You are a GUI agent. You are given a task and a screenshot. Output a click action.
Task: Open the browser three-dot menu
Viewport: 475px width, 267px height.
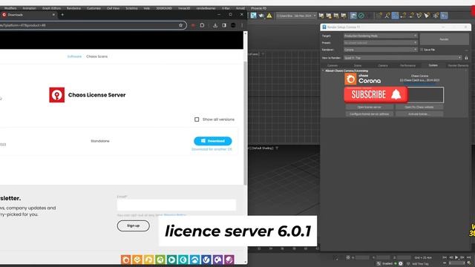(x=242, y=25)
